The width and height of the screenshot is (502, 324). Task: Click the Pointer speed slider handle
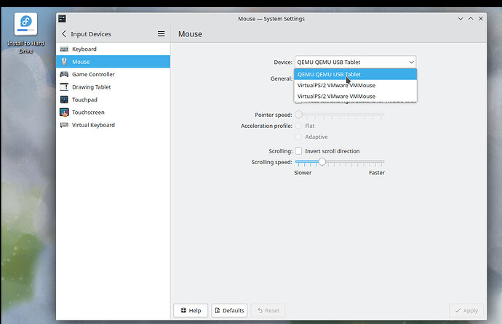tap(298, 114)
